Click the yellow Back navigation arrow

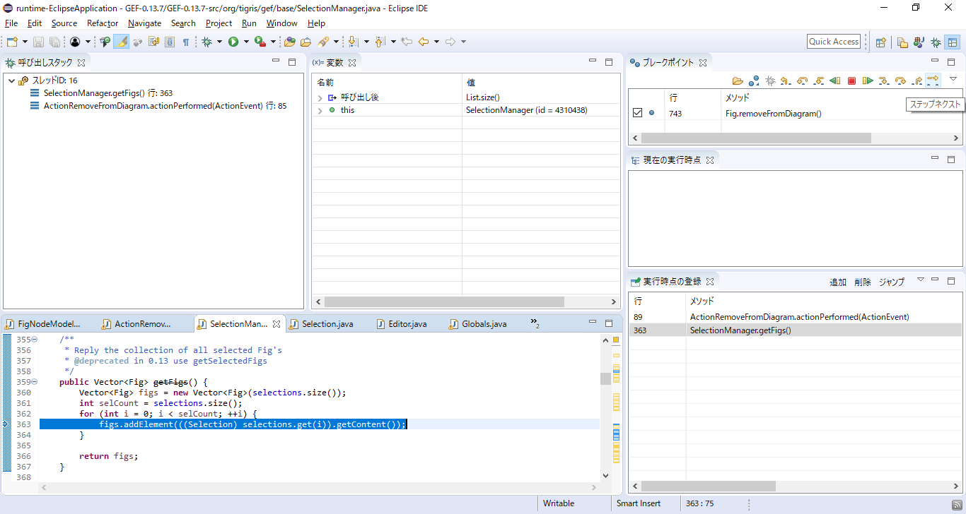(x=423, y=42)
